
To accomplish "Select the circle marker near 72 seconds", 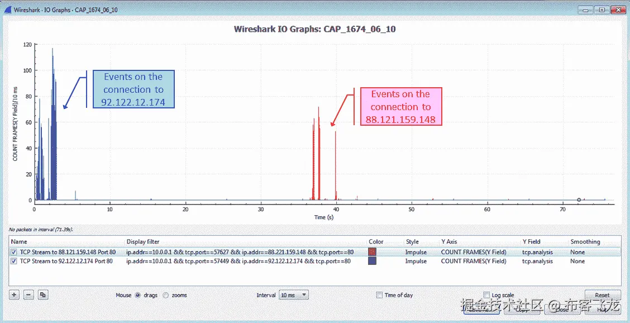I will (579, 199).
